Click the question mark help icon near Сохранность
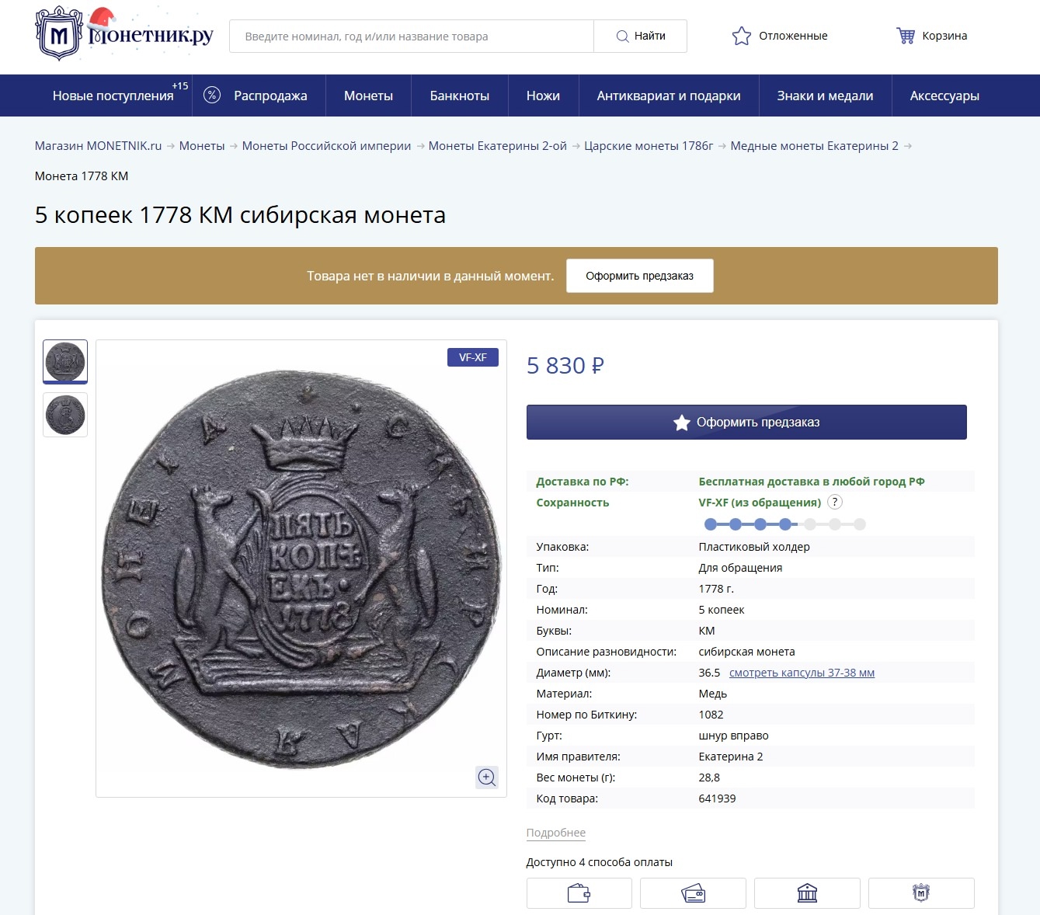This screenshot has height=915, width=1040. click(835, 503)
